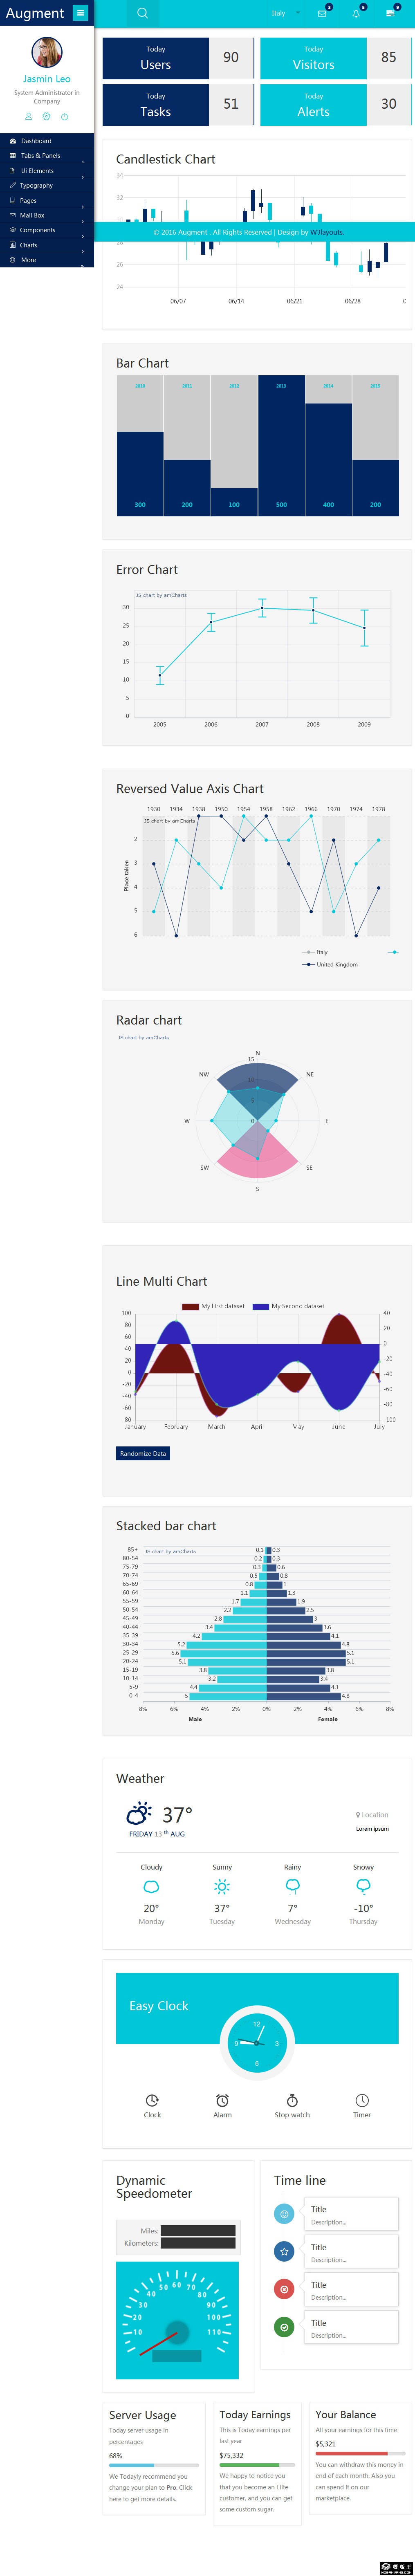The height and width of the screenshot is (2576, 415).
Task: Toggle My Second dataset legend
Action: tap(289, 1306)
